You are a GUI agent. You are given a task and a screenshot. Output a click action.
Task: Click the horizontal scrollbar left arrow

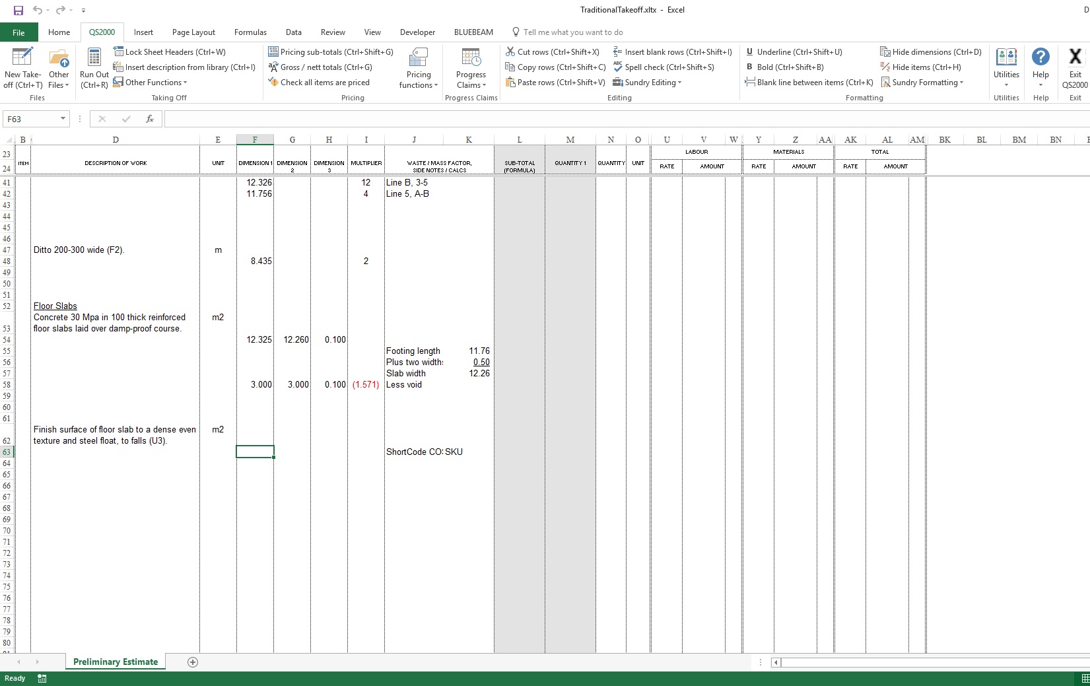776,662
